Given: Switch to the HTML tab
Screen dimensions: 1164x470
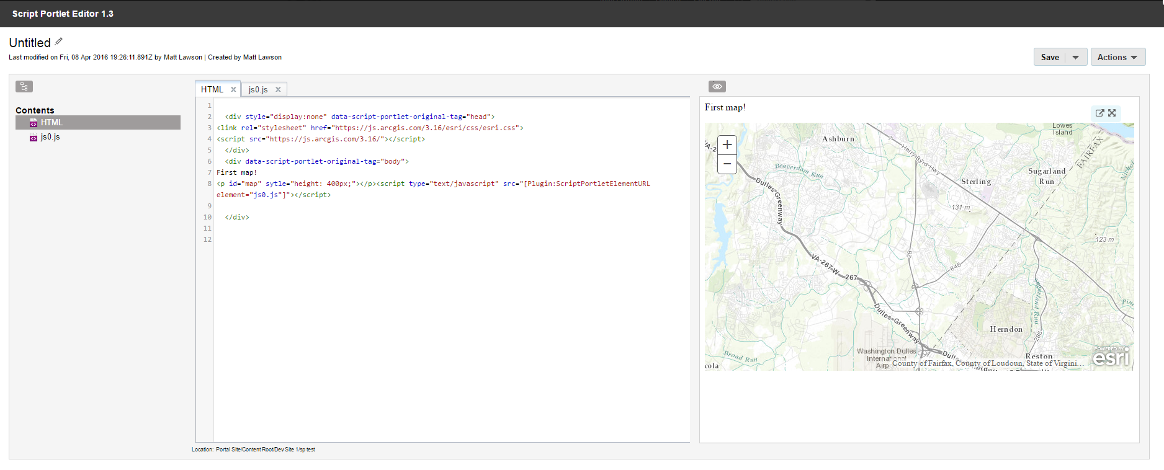Looking at the screenshot, I should pos(212,89).
